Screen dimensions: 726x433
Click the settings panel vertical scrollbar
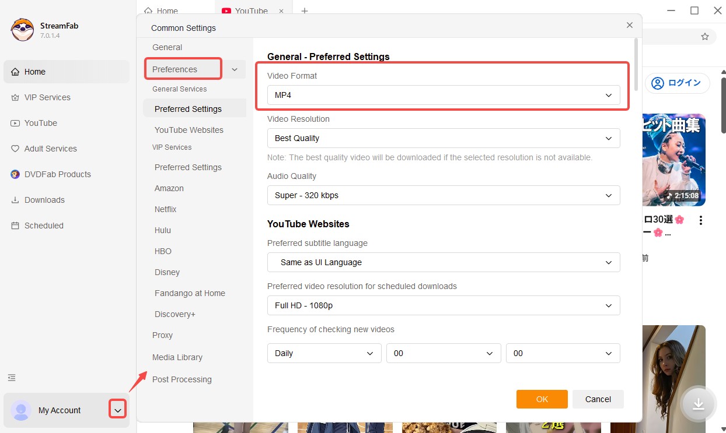point(636,64)
